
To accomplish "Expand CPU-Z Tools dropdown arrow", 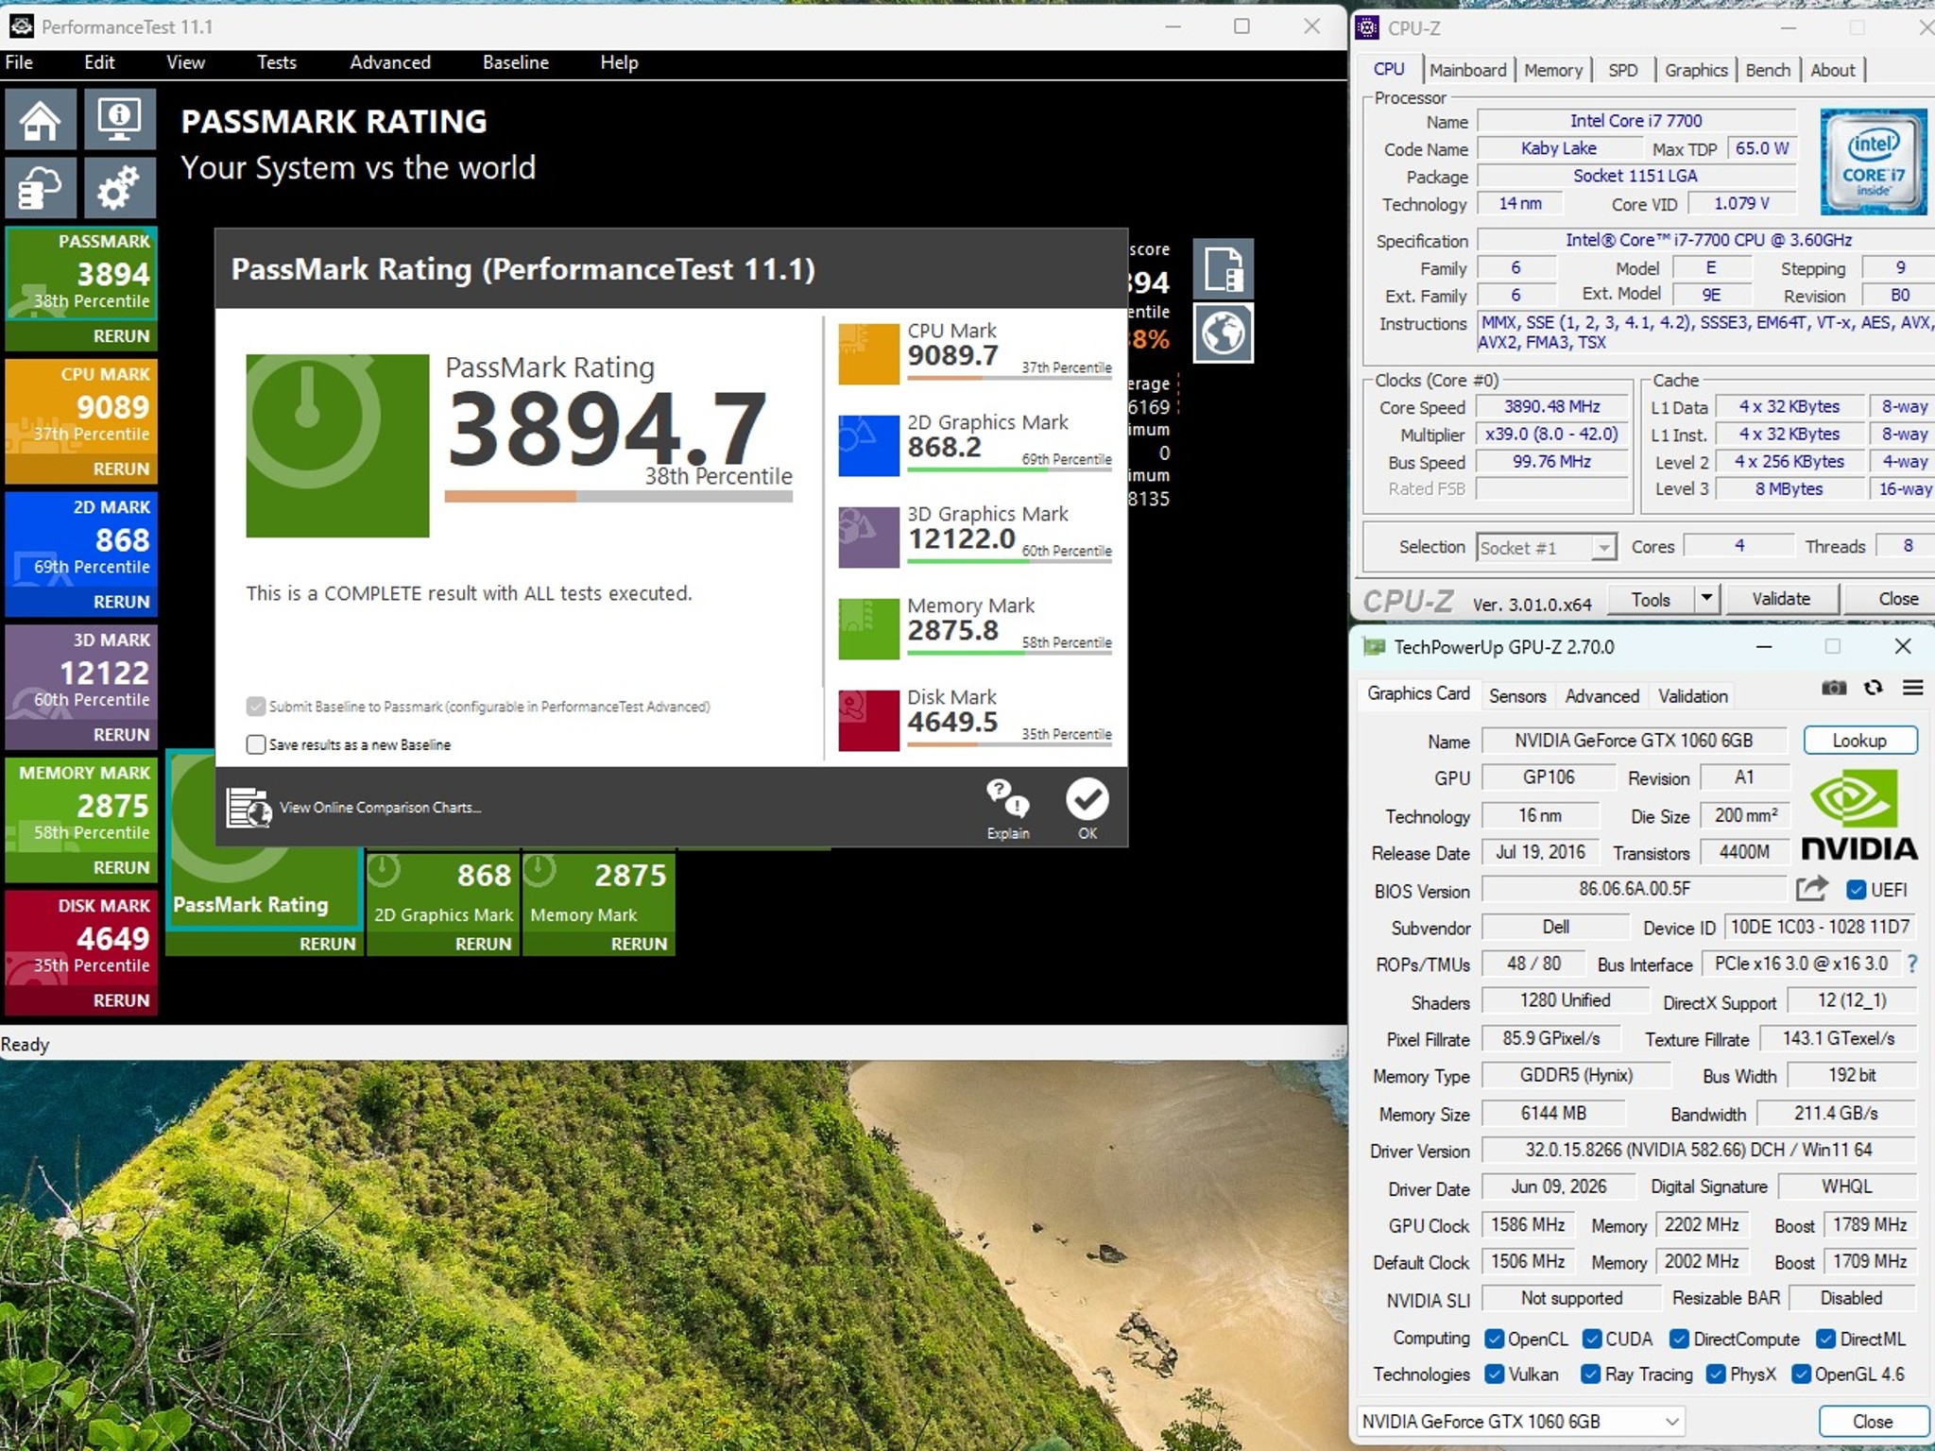I will 1706,598.
